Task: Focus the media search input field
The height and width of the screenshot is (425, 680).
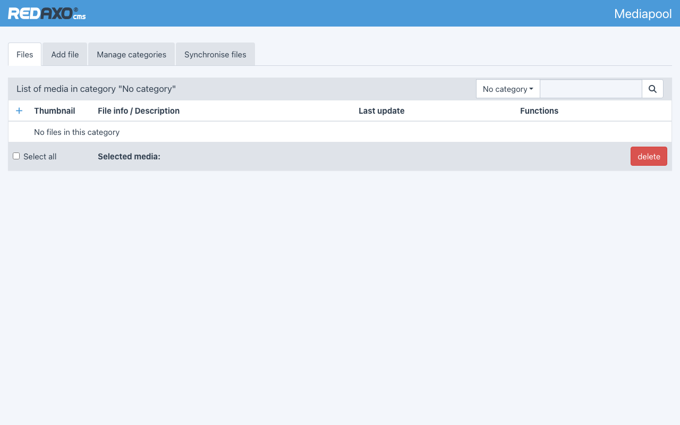Action: coord(591,89)
